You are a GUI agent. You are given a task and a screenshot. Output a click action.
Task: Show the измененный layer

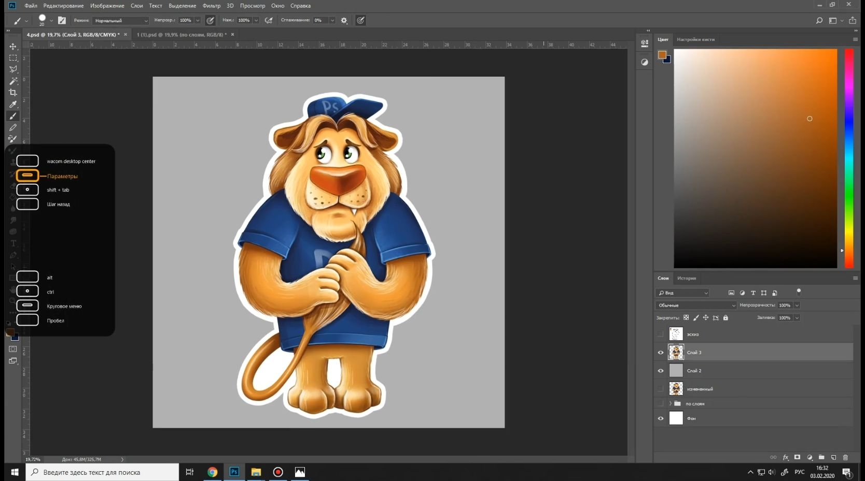(661, 388)
